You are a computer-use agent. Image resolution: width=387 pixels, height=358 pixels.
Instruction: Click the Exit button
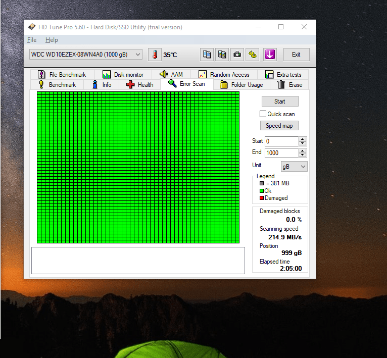tap(296, 55)
